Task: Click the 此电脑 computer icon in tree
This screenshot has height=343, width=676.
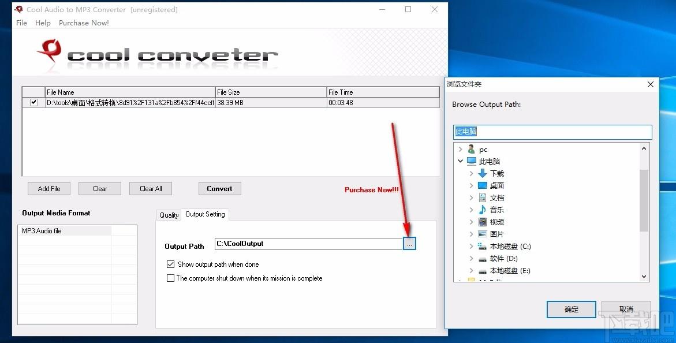Action: click(x=471, y=161)
